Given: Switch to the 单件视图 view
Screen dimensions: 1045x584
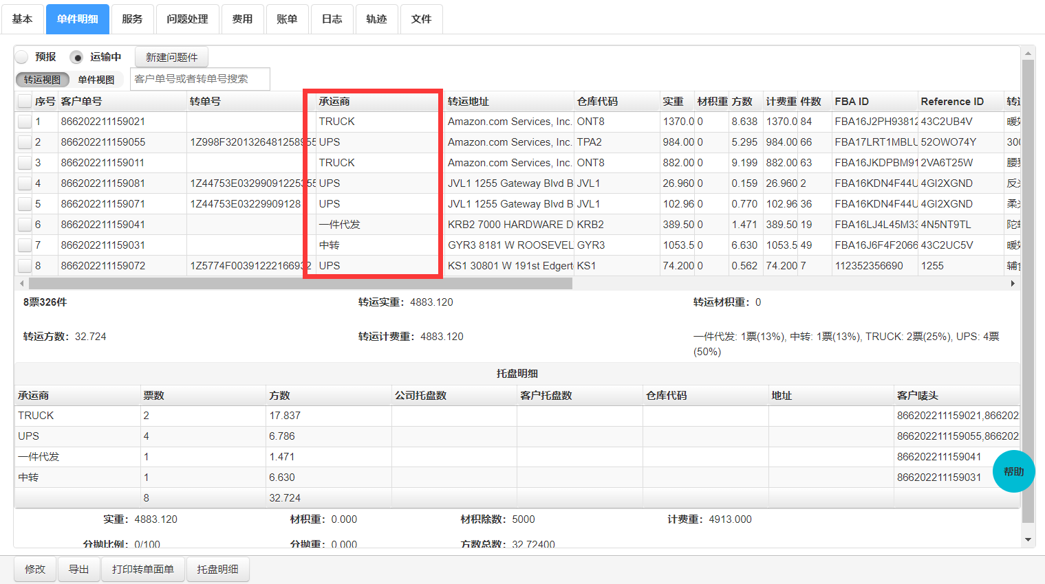Looking at the screenshot, I should (96, 80).
